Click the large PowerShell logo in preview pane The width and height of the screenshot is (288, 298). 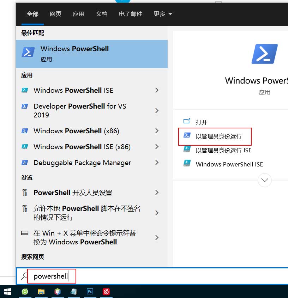(264, 54)
